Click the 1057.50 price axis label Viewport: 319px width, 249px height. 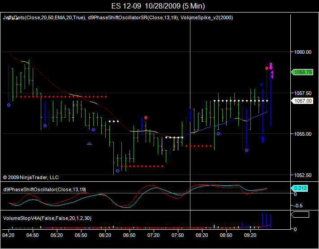[x=303, y=93]
